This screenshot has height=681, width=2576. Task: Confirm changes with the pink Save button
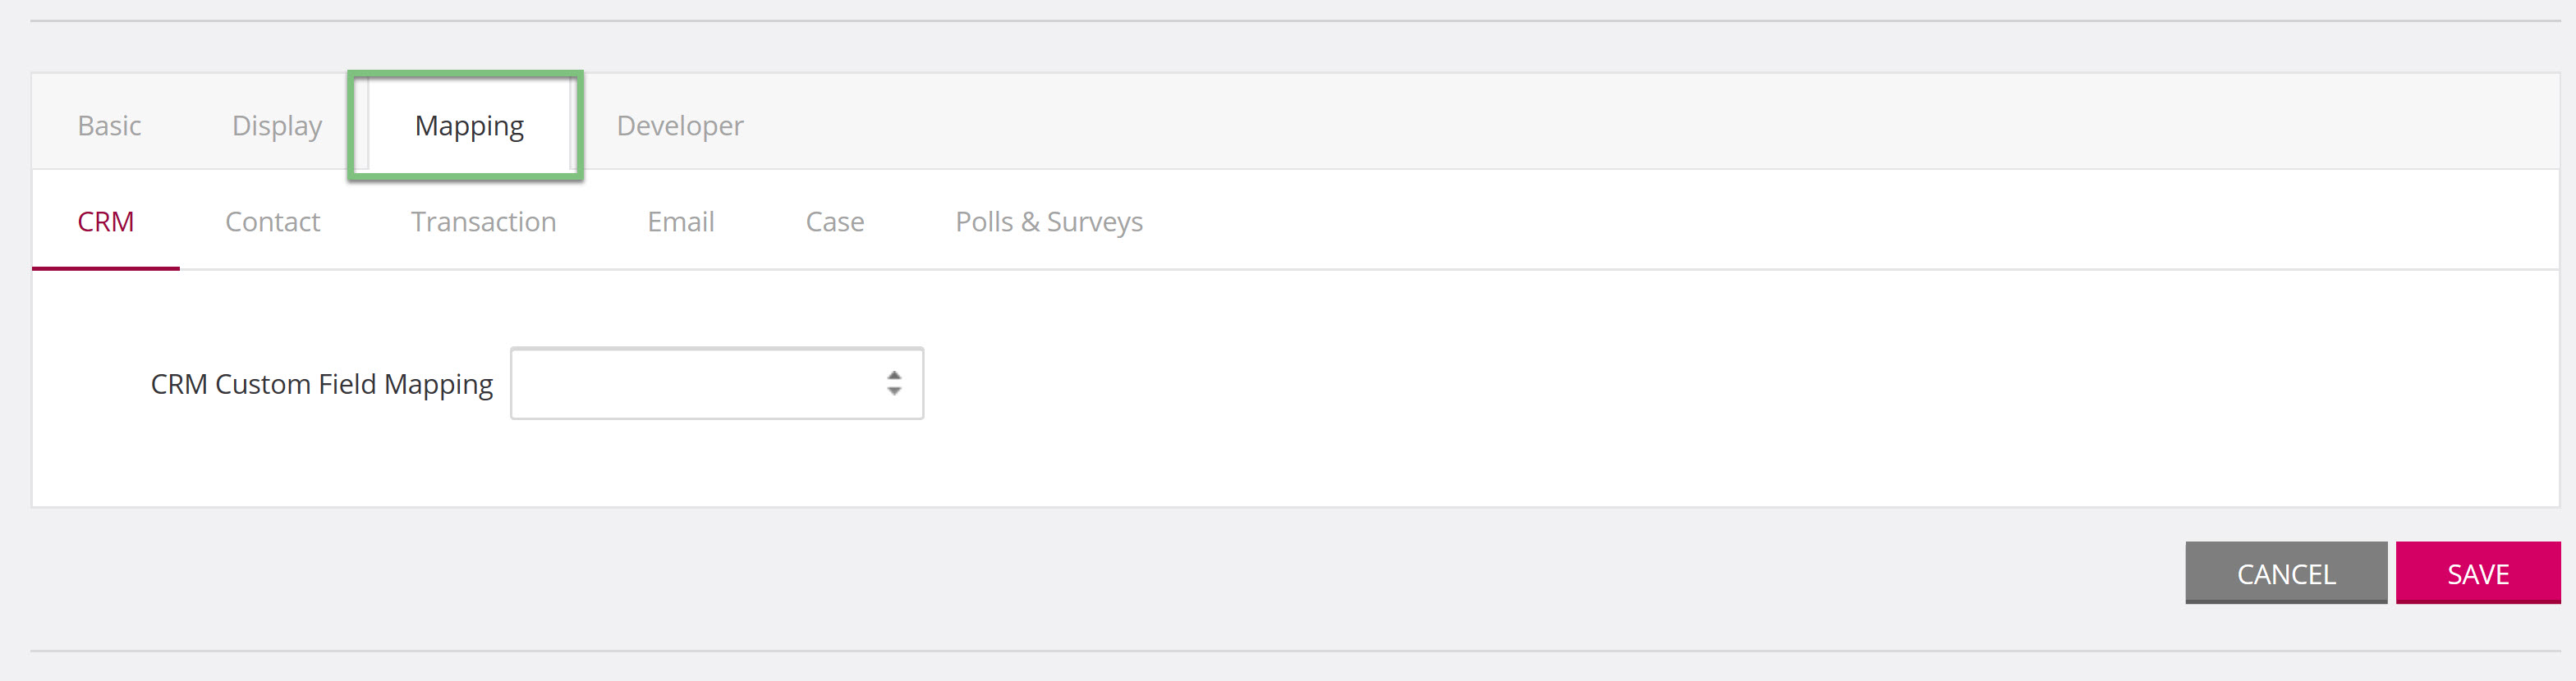[2478, 574]
